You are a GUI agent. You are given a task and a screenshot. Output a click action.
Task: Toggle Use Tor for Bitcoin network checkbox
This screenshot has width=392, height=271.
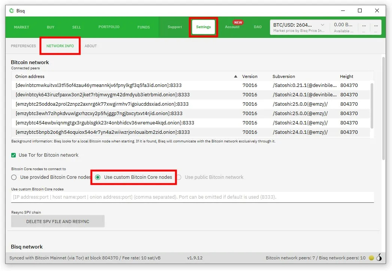pyautogui.click(x=13, y=155)
